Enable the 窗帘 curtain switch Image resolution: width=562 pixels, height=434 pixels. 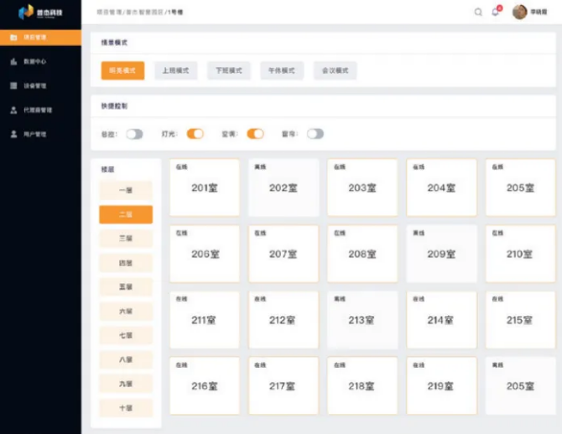click(x=315, y=134)
